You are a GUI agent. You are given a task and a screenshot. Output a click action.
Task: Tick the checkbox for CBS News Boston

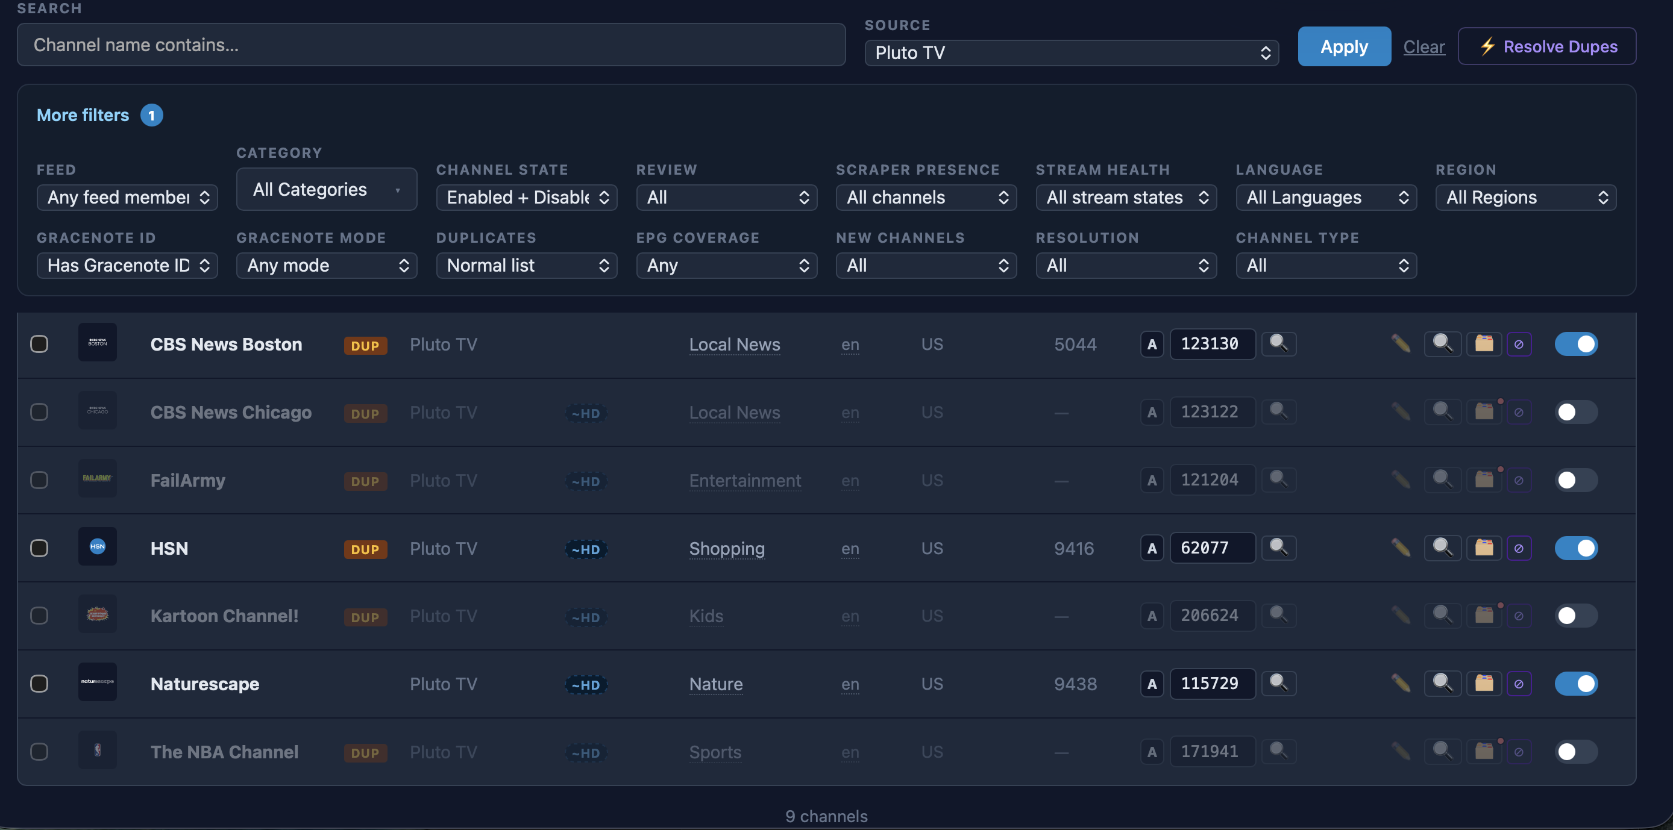point(39,344)
